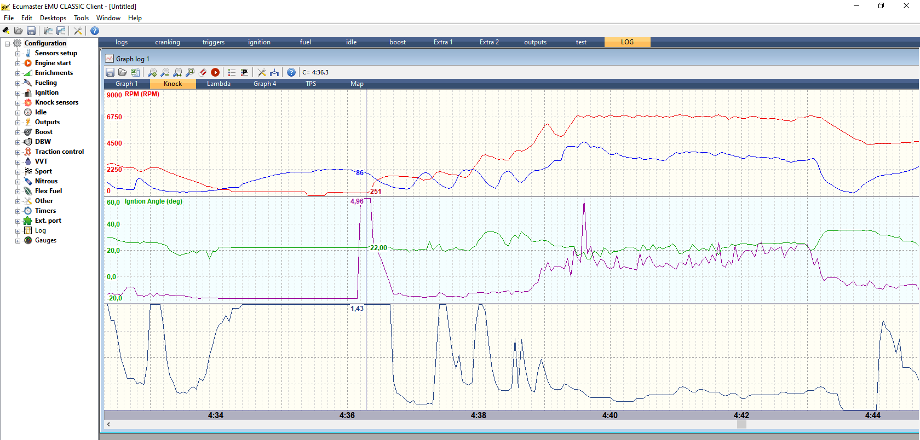The width and height of the screenshot is (920, 440).
Task: Expand the Idle tree node
Action: click(x=18, y=113)
